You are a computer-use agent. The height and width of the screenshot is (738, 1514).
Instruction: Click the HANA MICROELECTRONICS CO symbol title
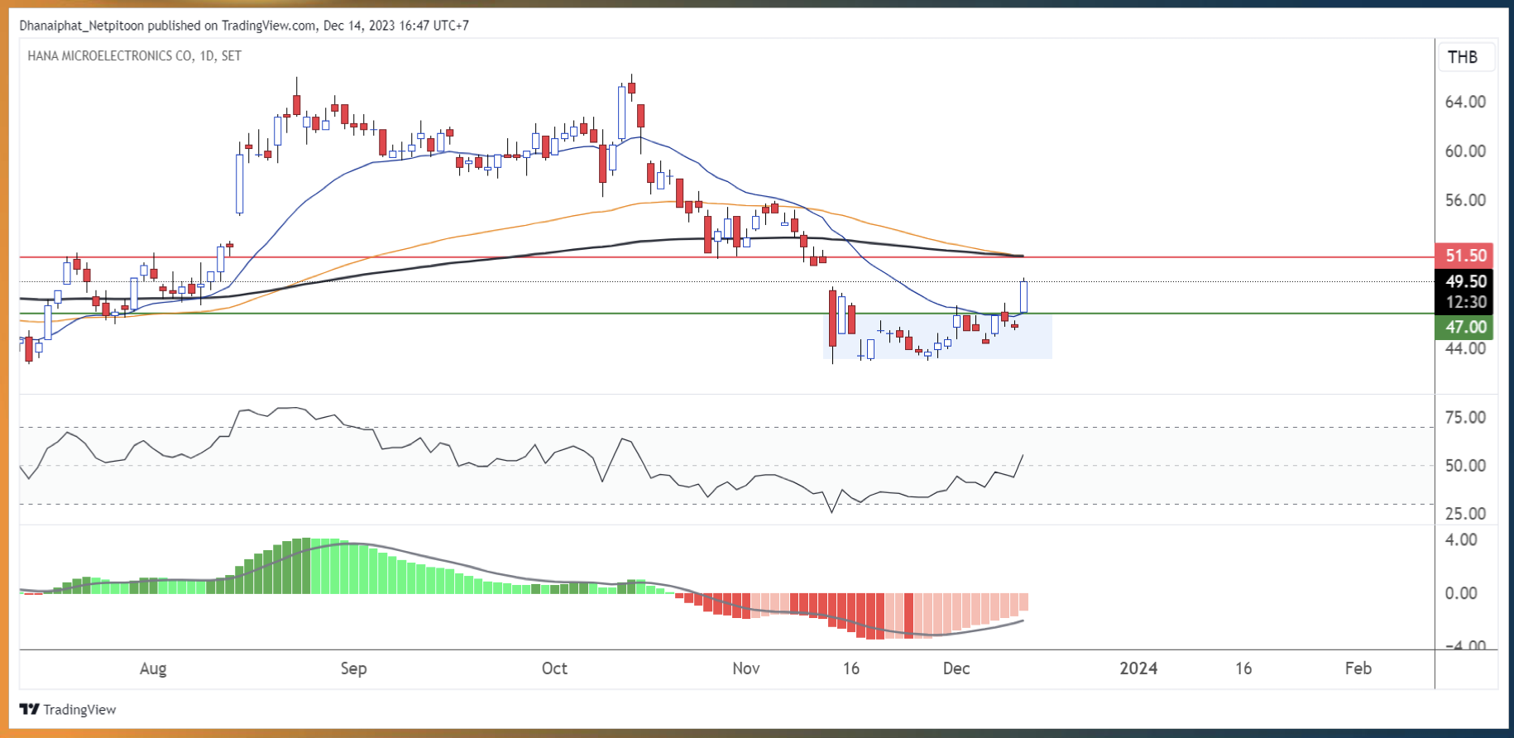tap(134, 56)
